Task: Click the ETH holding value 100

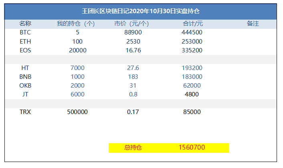Action: 77,42
